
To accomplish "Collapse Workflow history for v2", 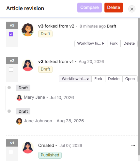I will tap(75, 79).
